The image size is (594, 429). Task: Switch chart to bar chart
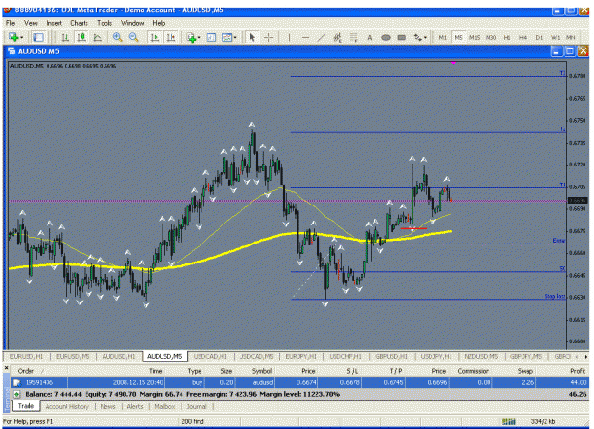[66, 37]
